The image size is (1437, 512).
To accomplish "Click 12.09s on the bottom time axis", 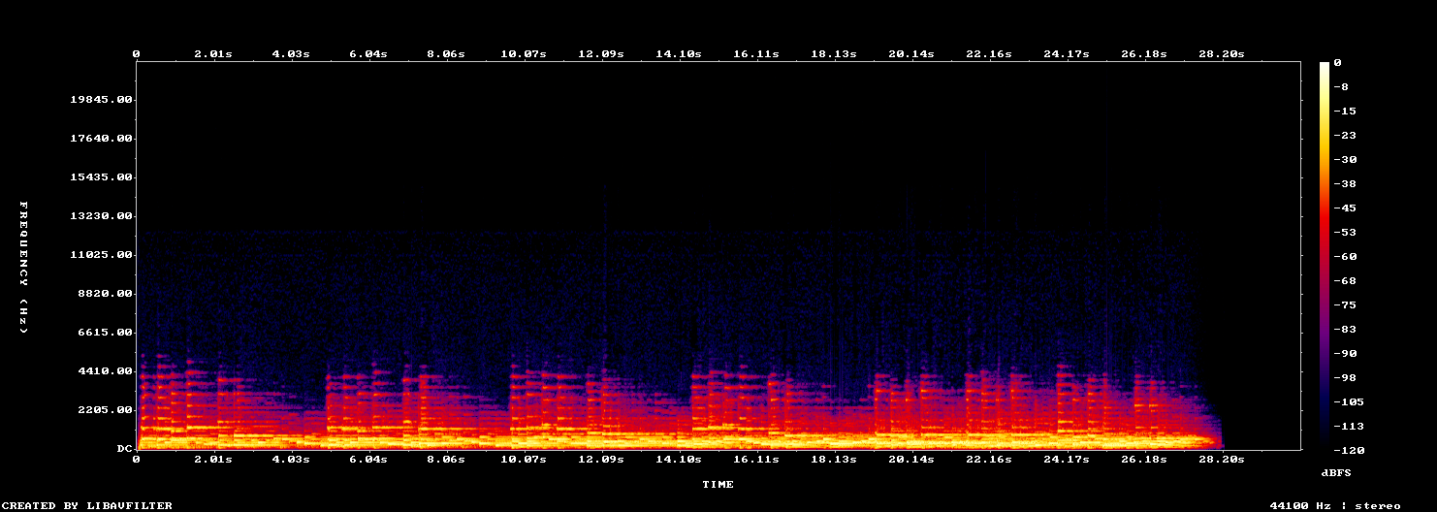I will click(x=601, y=459).
